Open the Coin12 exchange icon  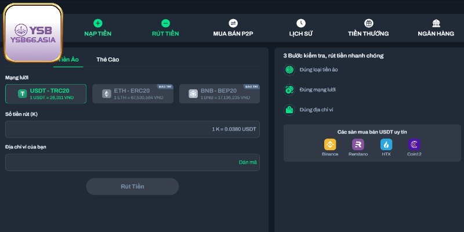(414, 145)
